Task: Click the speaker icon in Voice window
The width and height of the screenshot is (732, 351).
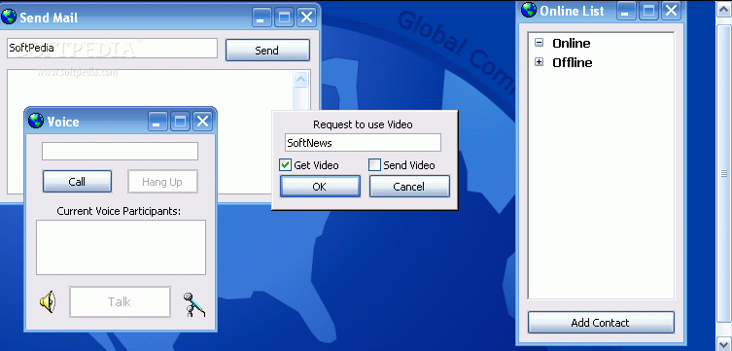Action: pyautogui.click(x=48, y=301)
